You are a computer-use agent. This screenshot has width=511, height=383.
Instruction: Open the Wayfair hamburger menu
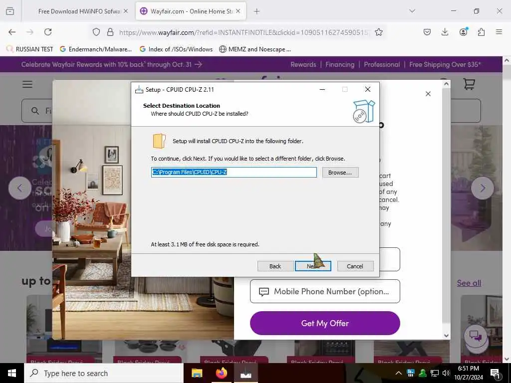coord(27,84)
